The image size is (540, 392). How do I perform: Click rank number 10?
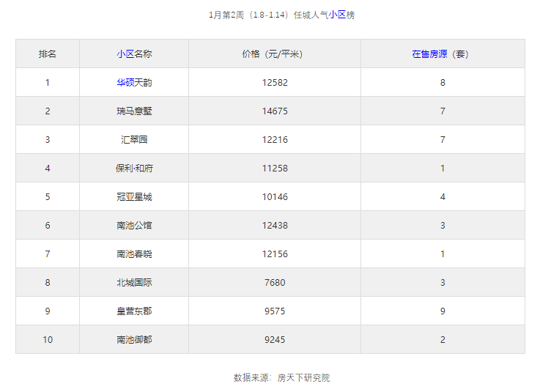(x=48, y=340)
